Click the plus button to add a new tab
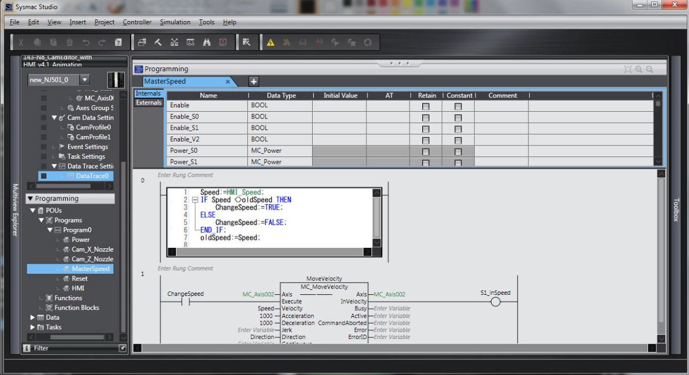The image size is (689, 375). [x=253, y=81]
